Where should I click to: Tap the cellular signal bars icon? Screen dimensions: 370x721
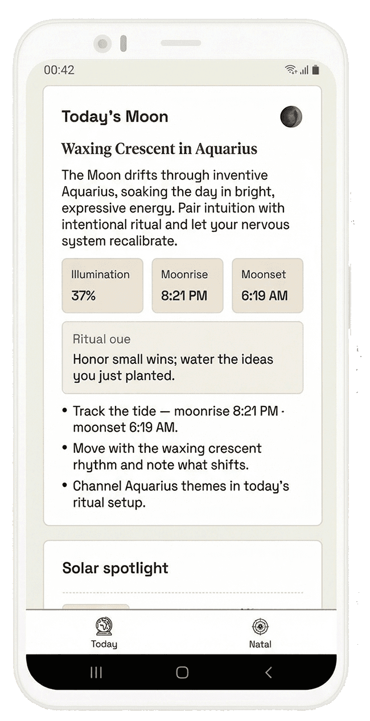tap(304, 70)
